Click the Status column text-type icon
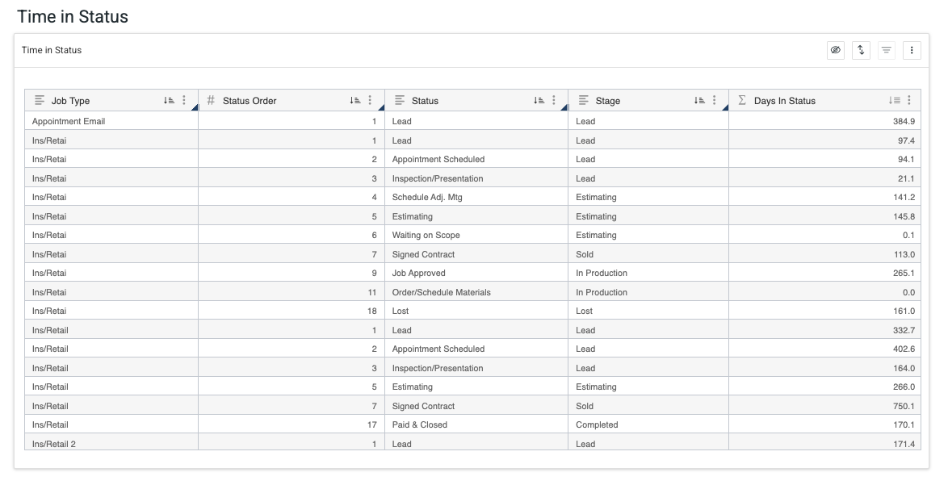The width and height of the screenshot is (948, 485). (400, 100)
